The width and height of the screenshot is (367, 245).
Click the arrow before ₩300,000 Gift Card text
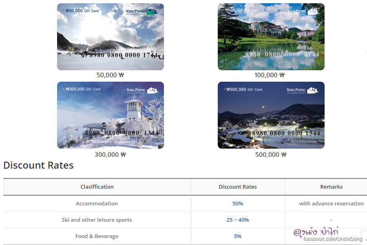pyautogui.click(x=63, y=89)
